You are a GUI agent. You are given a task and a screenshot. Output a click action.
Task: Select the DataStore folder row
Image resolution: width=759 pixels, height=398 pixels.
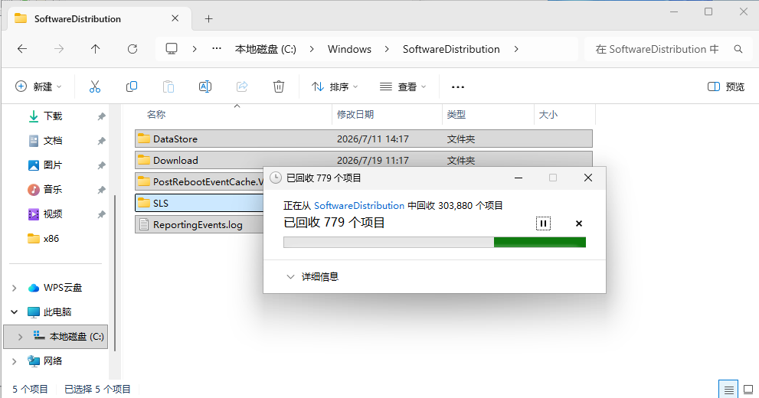pyautogui.click(x=364, y=139)
